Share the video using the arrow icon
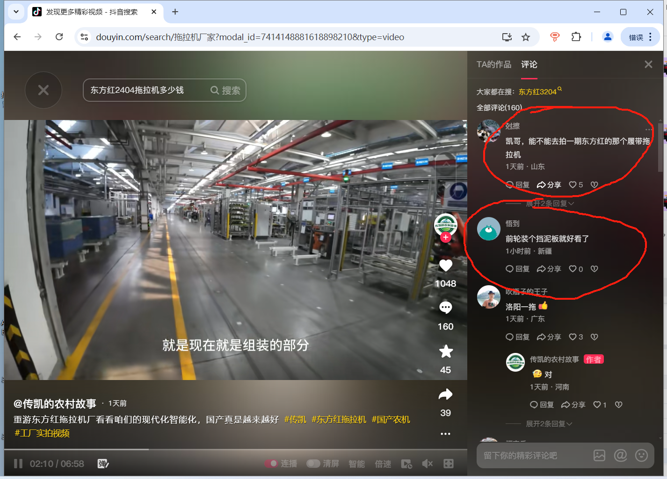The height and width of the screenshot is (479, 667). point(446,394)
